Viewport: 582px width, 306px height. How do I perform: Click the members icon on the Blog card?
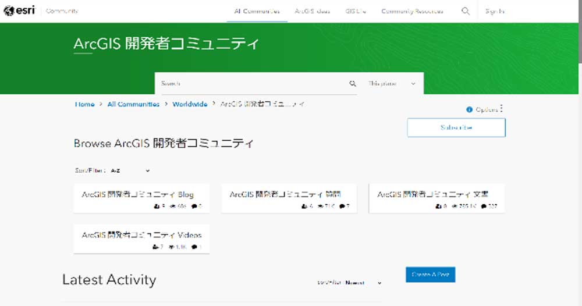(x=156, y=207)
